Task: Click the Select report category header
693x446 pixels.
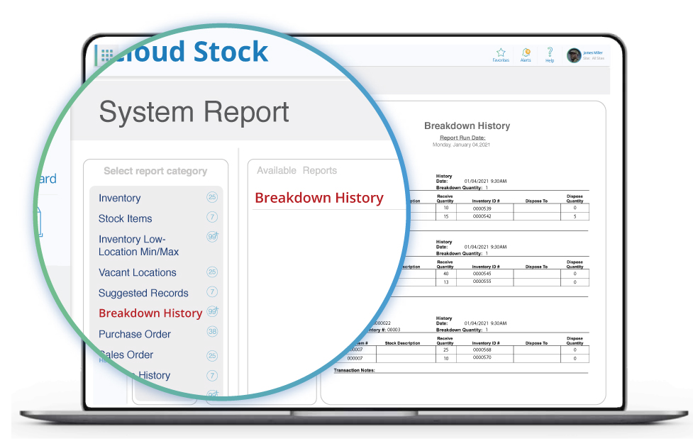Action: [x=155, y=171]
